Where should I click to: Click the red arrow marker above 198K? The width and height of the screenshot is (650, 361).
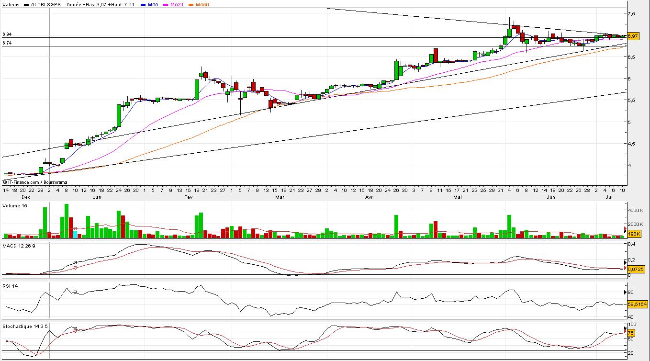(x=625, y=229)
